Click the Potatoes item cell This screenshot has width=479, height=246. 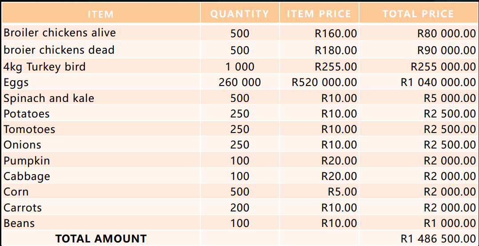[27, 114]
